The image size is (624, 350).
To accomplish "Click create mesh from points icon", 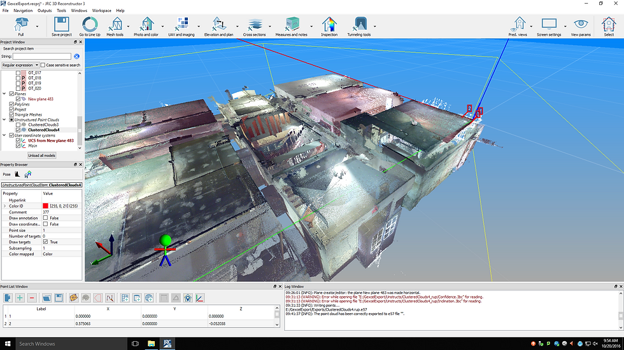I will tap(74, 298).
